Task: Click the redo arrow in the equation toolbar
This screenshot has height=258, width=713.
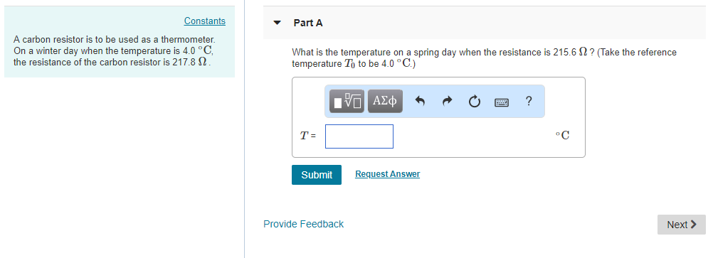Action: pyautogui.click(x=448, y=102)
